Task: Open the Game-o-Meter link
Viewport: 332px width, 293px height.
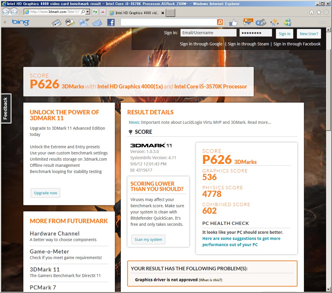Action: [x=49, y=252]
